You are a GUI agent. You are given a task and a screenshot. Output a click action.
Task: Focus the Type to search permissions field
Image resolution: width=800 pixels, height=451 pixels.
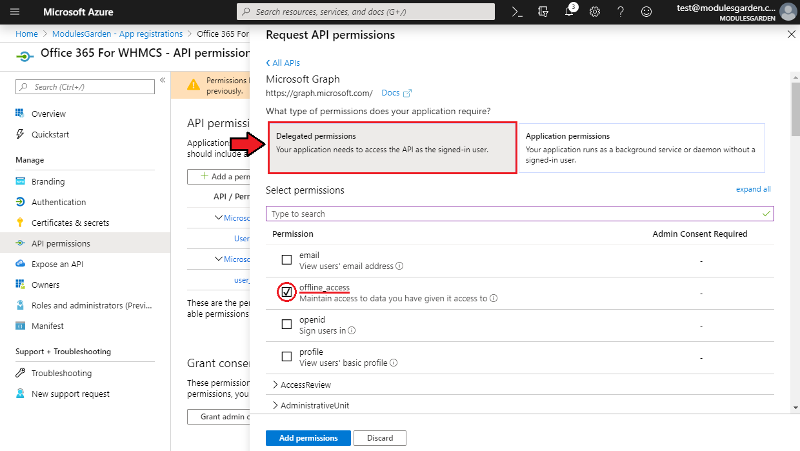pos(513,214)
